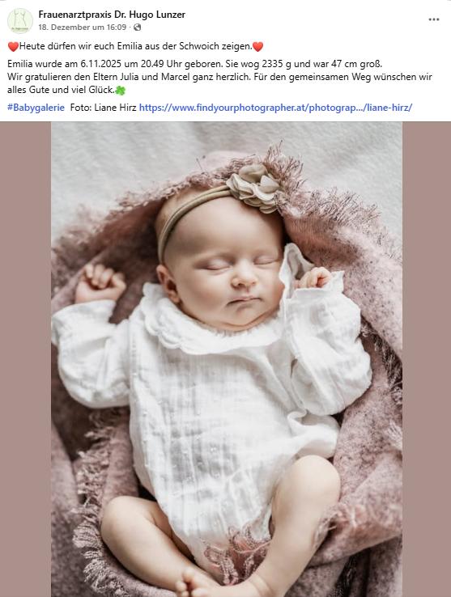Open the post timestamp 18. Dezember um 16:09
451x597 pixels.
coord(83,27)
